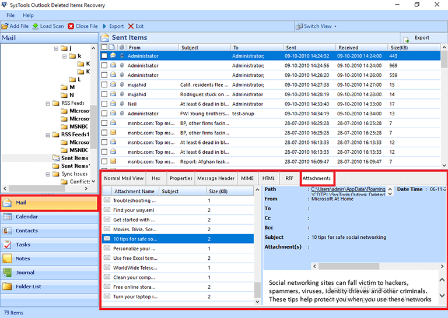Click the attachment file path link
The width and height of the screenshot is (448, 318).
(348, 192)
